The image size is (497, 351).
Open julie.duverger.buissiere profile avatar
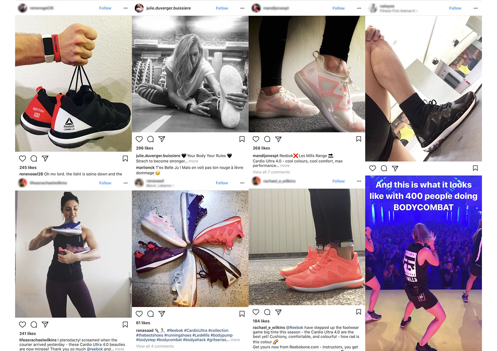(x=139, y=8)
